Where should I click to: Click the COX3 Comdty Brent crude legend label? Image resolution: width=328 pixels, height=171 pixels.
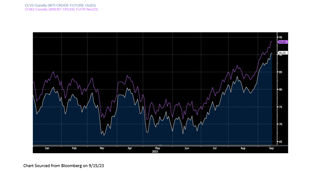pos(61,9)
